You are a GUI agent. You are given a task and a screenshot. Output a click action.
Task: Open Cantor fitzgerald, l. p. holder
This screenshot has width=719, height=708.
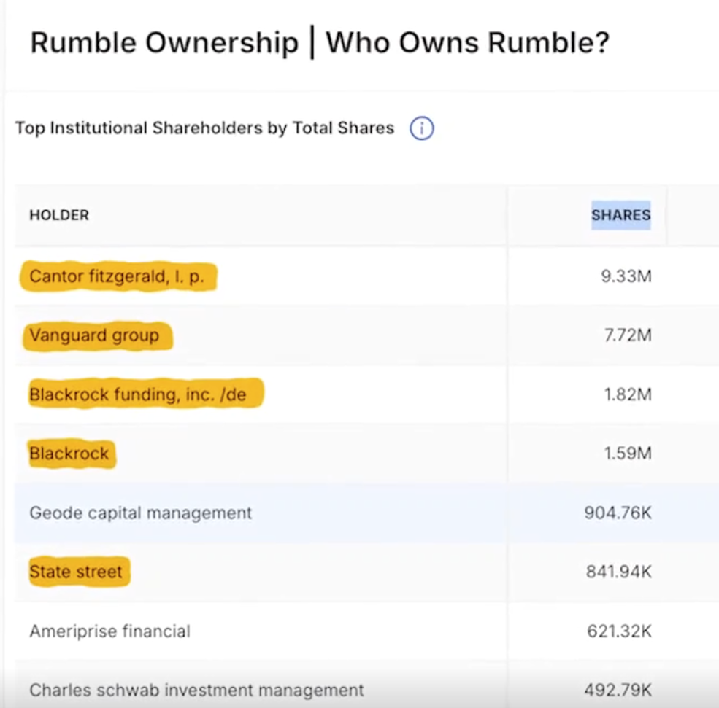coord(117,277)
